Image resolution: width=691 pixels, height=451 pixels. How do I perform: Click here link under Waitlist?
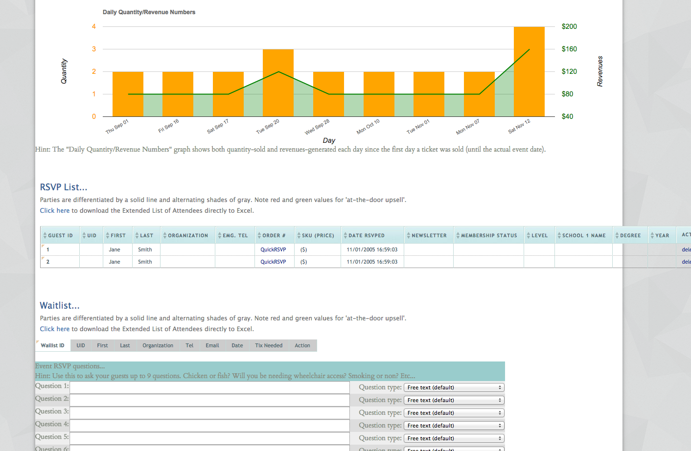55,329
